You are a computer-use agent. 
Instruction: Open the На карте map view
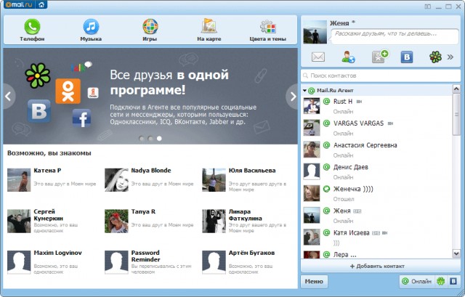pyautogui.click(x=209, y=30)
